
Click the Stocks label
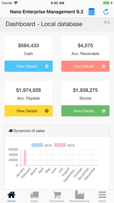click(85, 98)
